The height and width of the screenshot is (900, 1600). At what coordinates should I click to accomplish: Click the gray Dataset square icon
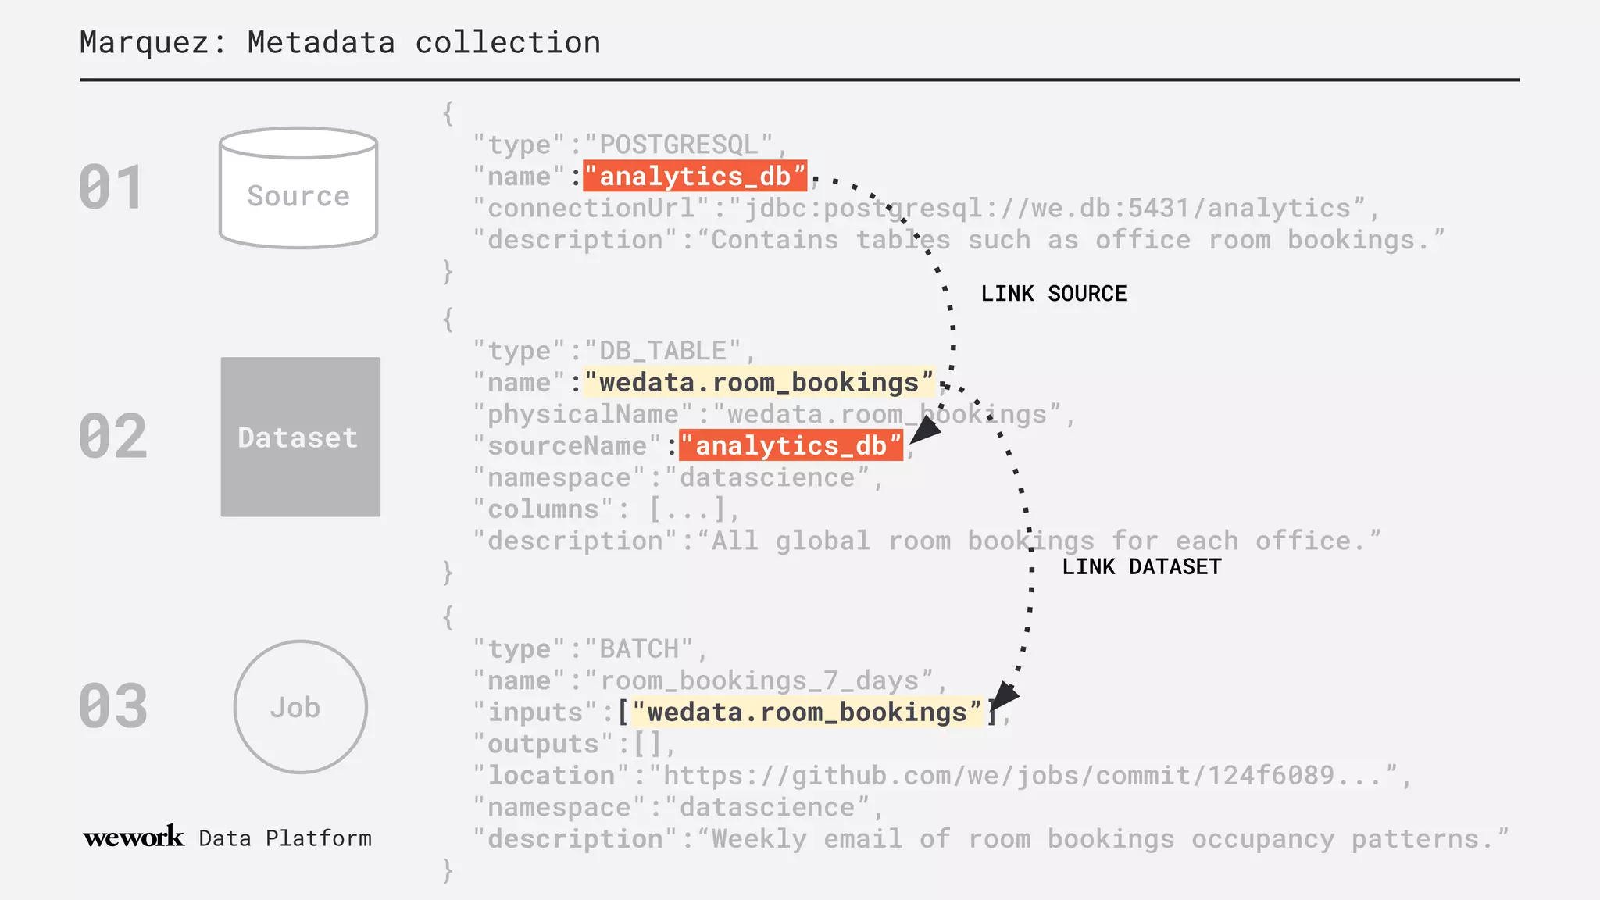pos(301,437)
